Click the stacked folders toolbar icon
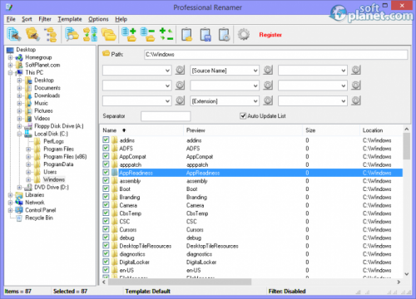Viewport: 416px width, 299px height. point(109,35)
